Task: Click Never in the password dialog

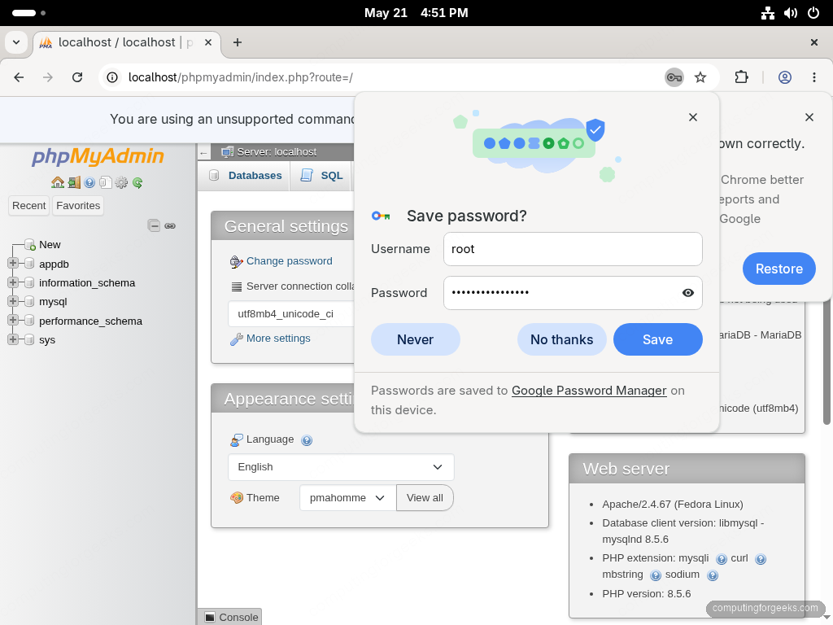Action: 416,339
